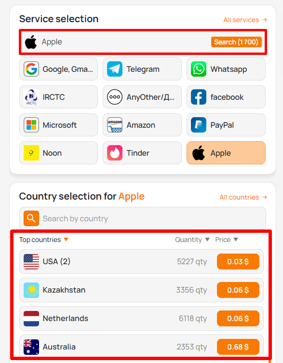Image resolution: width=283 pixels, height=363 pixels.
Task: Open the All services link
Action: point(245,20)
